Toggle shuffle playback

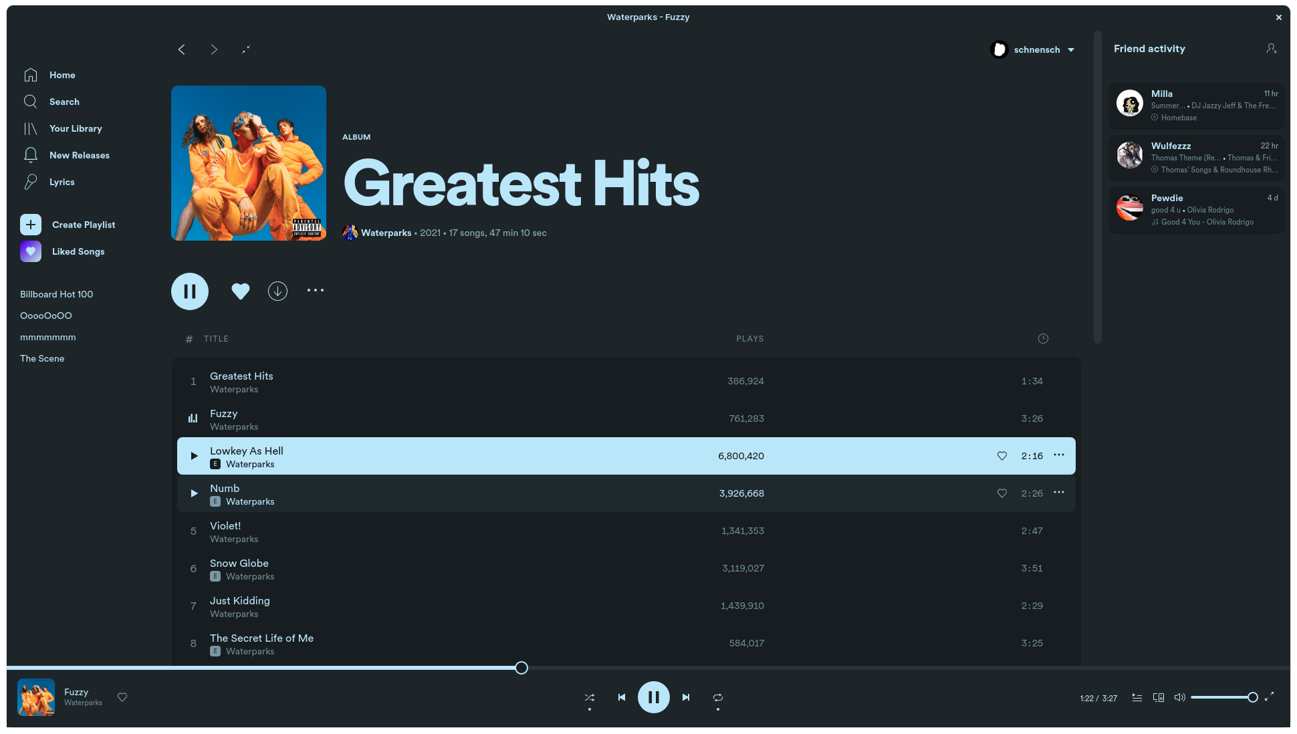pyautogui.click(x=590, y=697)
